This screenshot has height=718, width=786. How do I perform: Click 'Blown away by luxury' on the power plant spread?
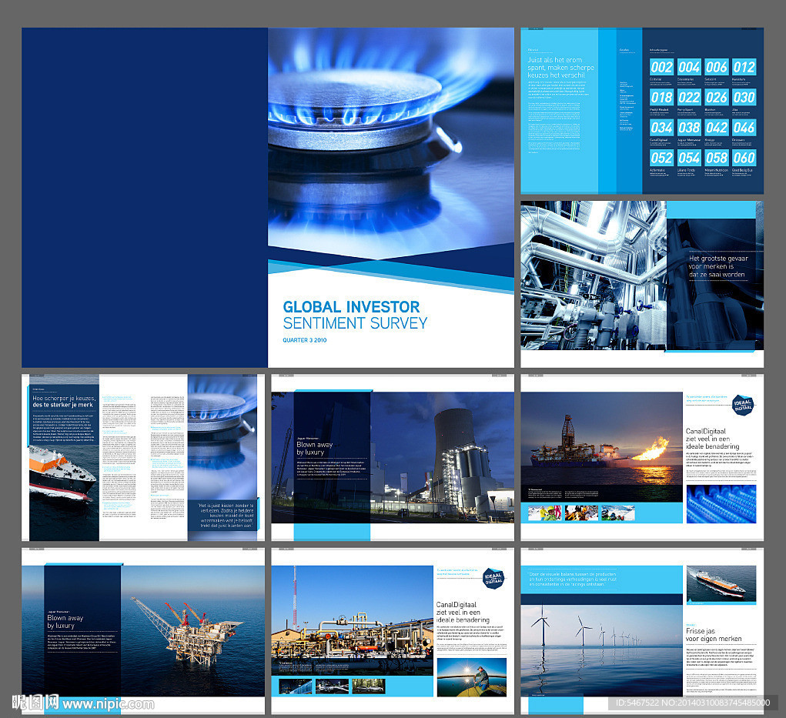tap(314, 448)
